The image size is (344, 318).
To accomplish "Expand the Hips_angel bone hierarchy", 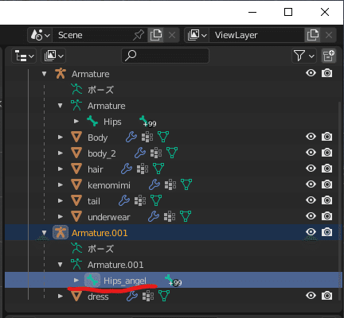I will (76, 280).
